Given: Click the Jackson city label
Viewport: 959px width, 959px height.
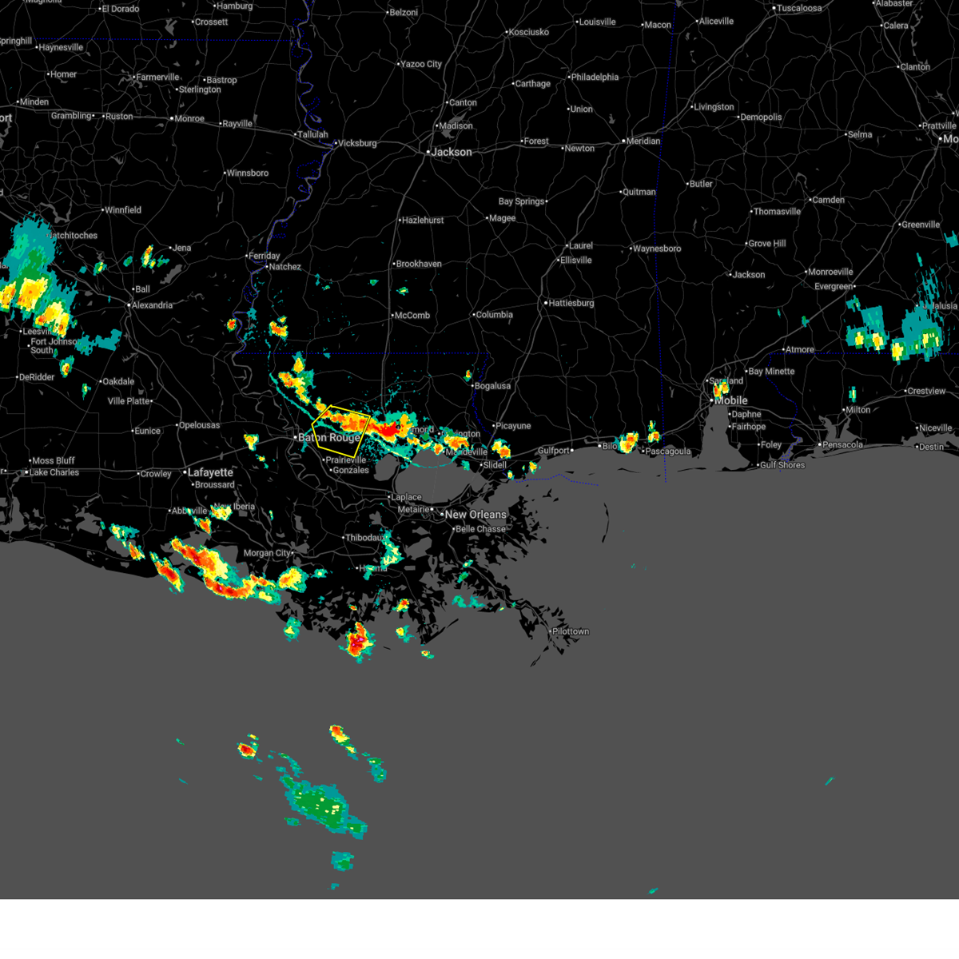Looking at the screenshot, I should [x=452, y=152].
